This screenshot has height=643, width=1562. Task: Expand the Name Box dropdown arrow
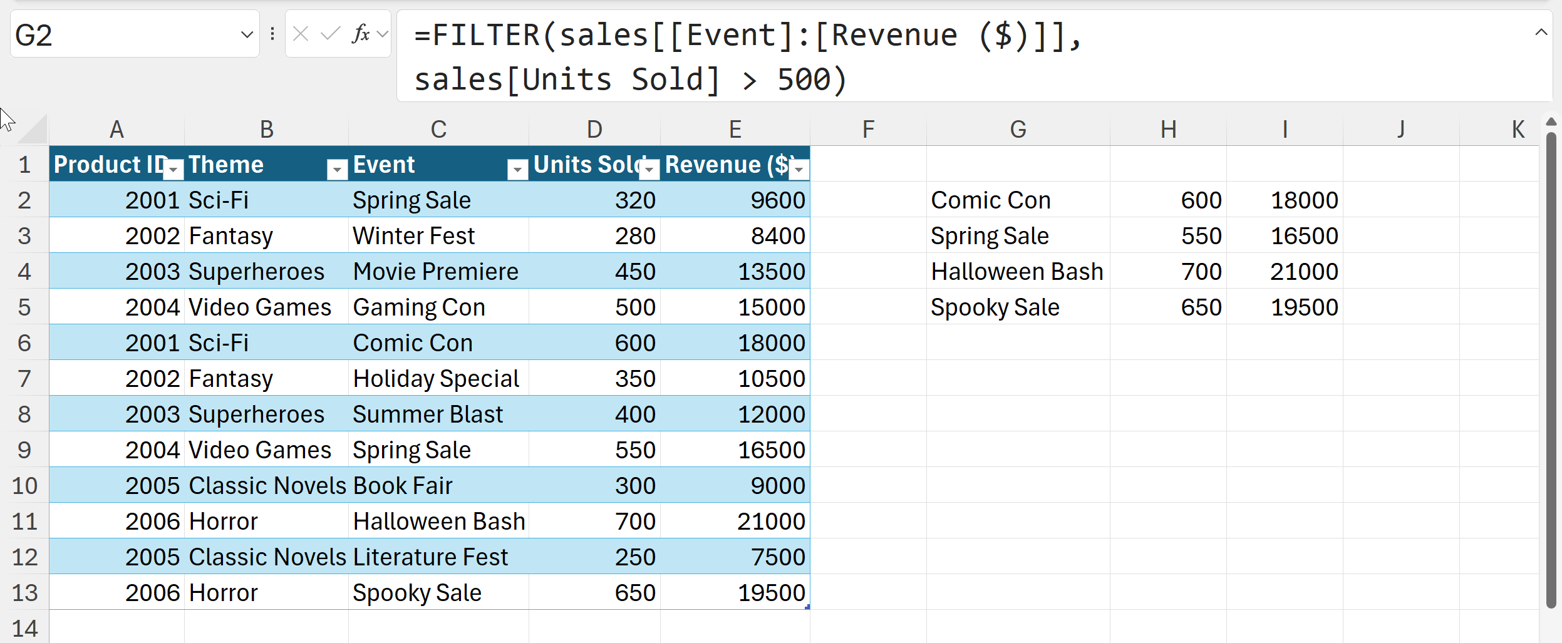(x=247, y=34)
